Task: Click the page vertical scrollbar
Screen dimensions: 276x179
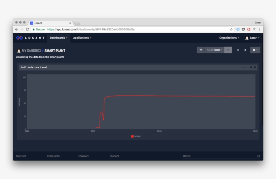Action: coord(262,79)
